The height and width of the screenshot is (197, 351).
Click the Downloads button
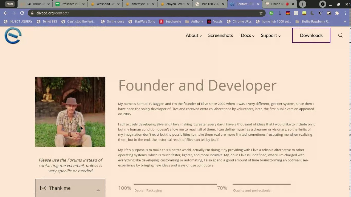(x=311, y=35)
